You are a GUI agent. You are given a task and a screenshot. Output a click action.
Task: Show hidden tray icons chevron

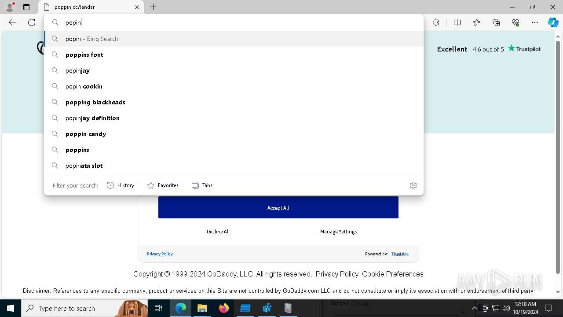pyautogui.click(x=474, y=308)
